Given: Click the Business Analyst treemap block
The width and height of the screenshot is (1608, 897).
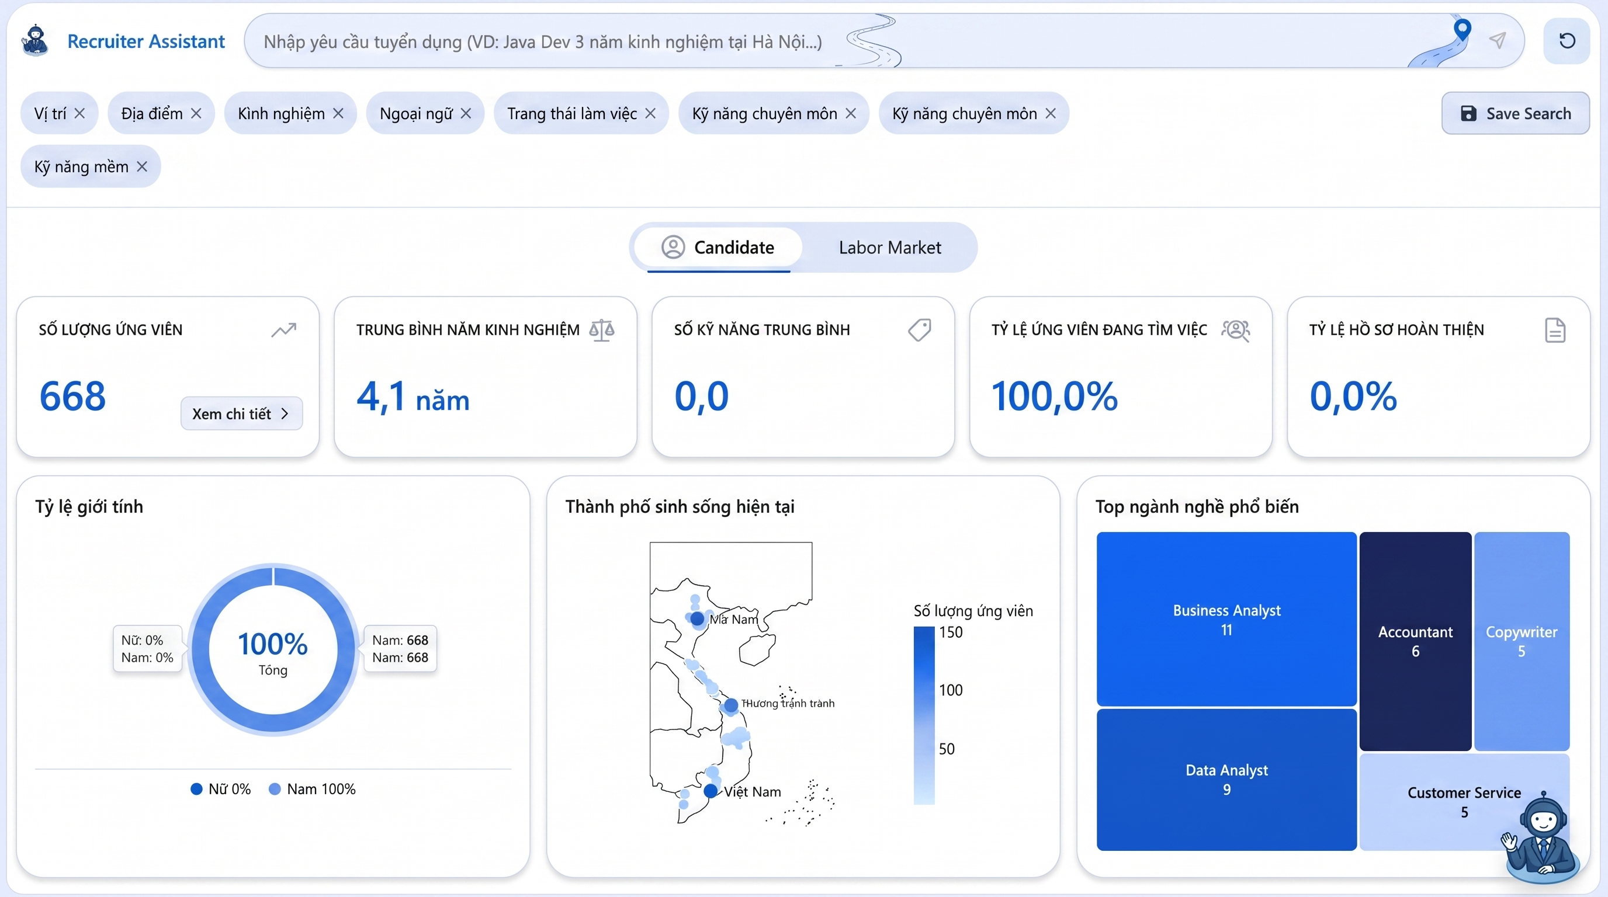Looking at the screenshot, I should pyautogui.click(x=1226, y=619).
